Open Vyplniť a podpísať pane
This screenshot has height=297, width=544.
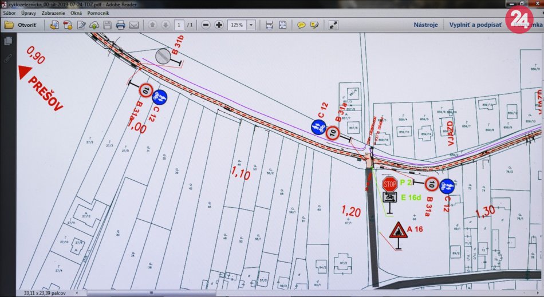coord(475,25)
